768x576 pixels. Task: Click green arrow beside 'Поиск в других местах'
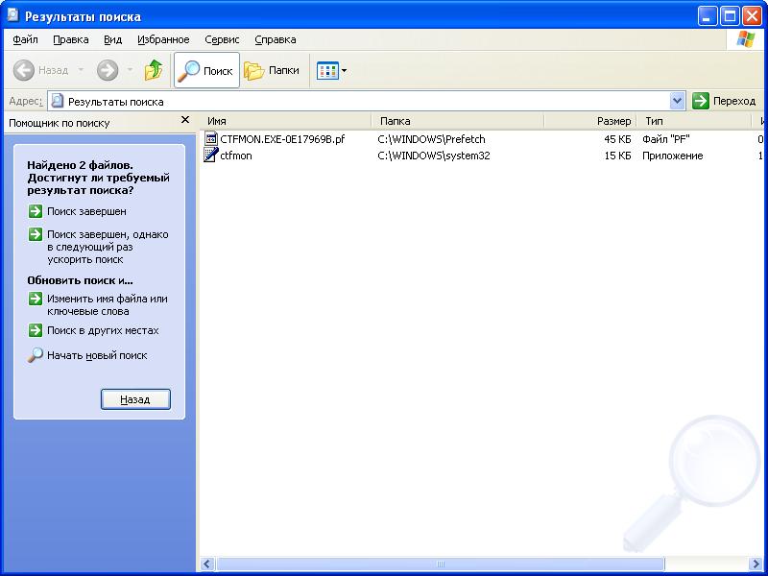(x=36, y=330)
